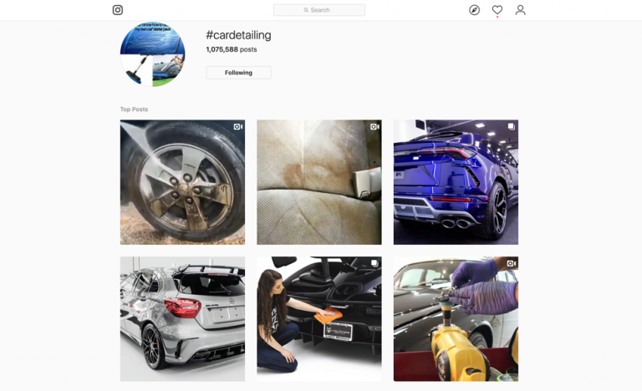Click the #cardetailing hashtag title
This screenshot has height=391, width=642.
coord(238,35)
